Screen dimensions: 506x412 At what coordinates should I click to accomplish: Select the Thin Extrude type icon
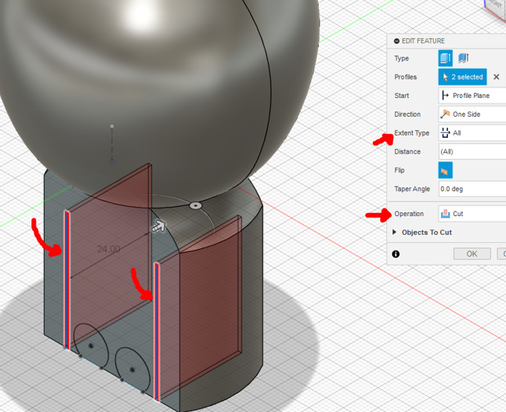pos(464,59)
